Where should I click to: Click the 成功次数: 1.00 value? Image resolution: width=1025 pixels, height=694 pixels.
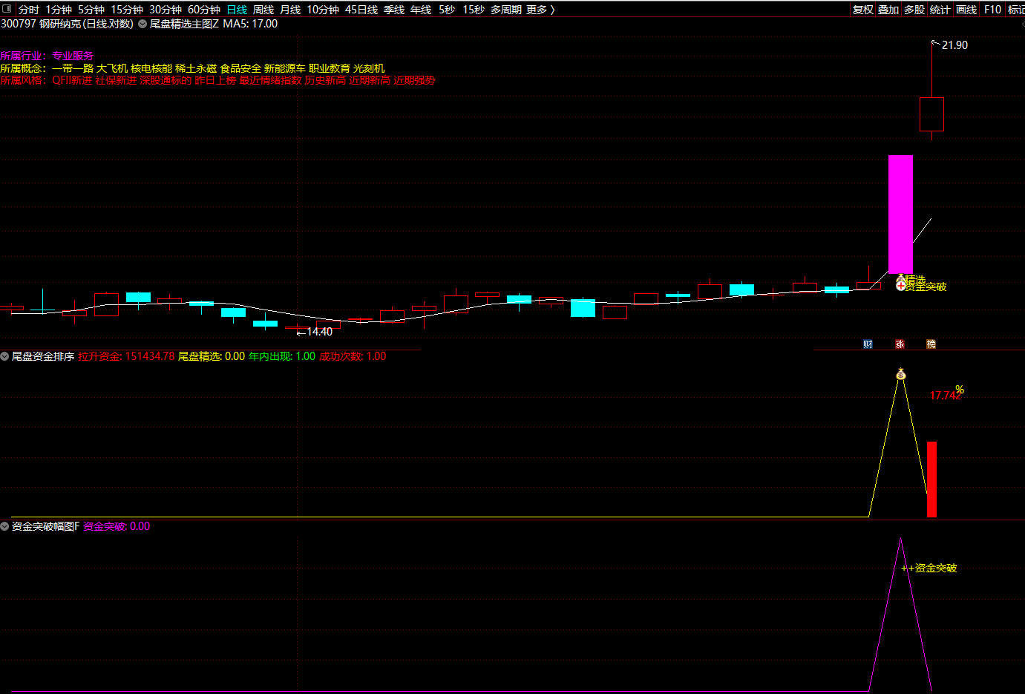pos(353,356)
